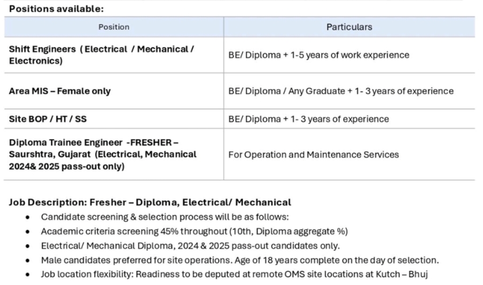Screen dimensions: 483x285
Task: Click the Kutch – Bhuj text
Action: pyautogui.click(x=402, y=274)
